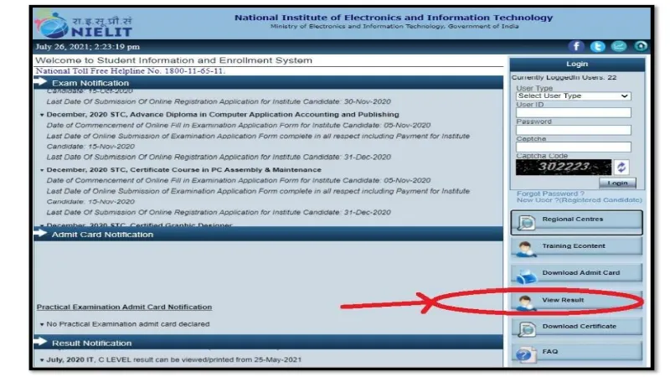Open Training Econtent
The width and height of the screenshot is (670, 377).
pyautogui.click(x=576, y=247)
